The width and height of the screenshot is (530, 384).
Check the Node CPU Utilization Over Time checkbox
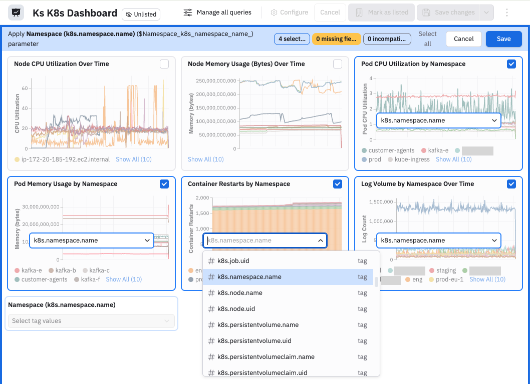164,64
